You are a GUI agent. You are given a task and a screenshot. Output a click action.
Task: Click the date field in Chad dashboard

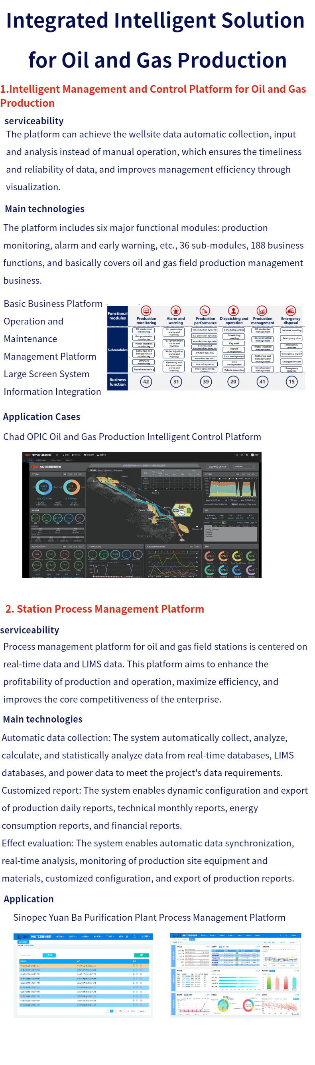pyautogui.click(x=218, y=467)
